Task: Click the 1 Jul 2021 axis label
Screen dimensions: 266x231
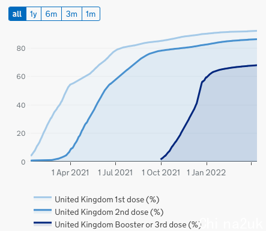Action: pyautogui.click(x=115, y=172)
